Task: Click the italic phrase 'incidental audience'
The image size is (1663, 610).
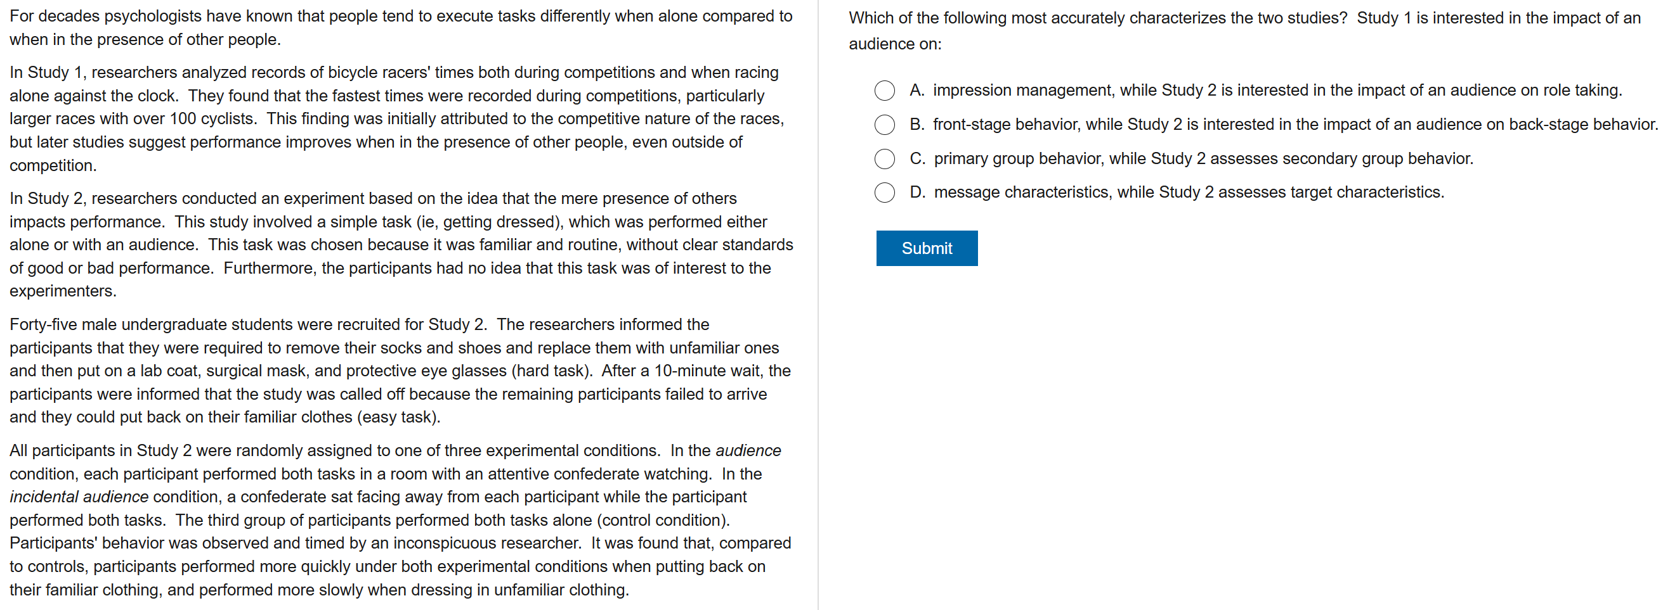Action: 79,497
